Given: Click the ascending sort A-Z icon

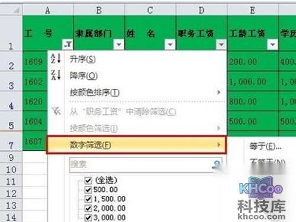Looking at the screenshot, I should click(56, 59).
